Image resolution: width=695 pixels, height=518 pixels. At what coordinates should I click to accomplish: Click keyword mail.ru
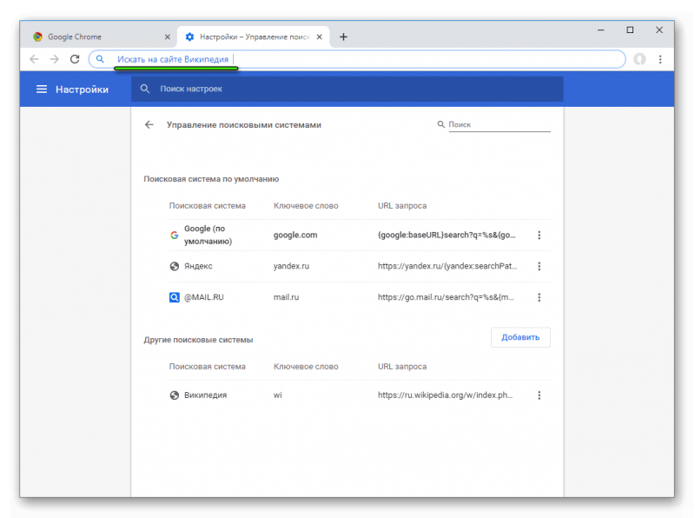(x=286, y=297)
